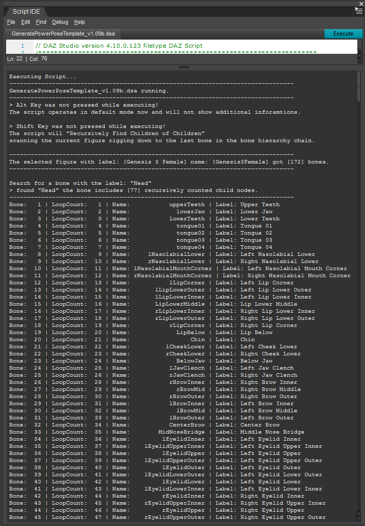Open the Edit menu
Screen dimensions: 365x526
(x=25, y=22)
